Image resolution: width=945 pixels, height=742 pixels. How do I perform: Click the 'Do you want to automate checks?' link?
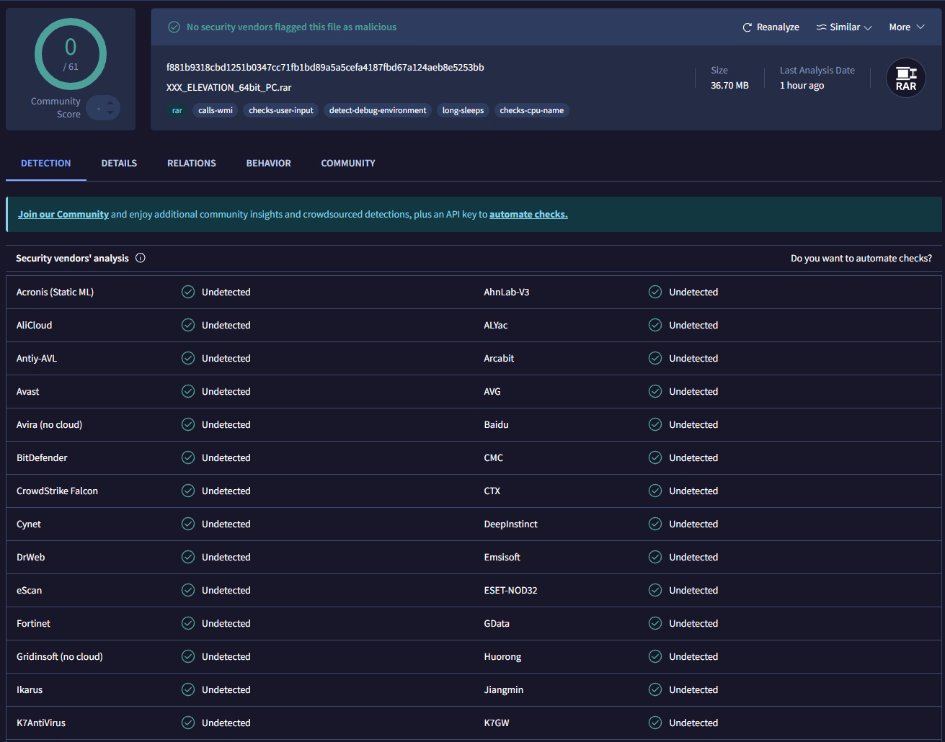861,258
